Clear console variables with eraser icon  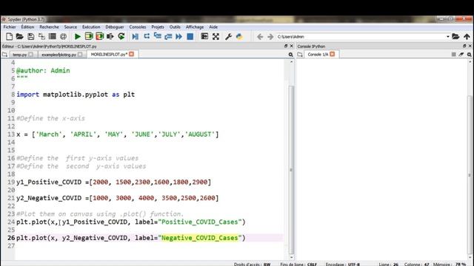pyautogui.click(x=461, y=55)
